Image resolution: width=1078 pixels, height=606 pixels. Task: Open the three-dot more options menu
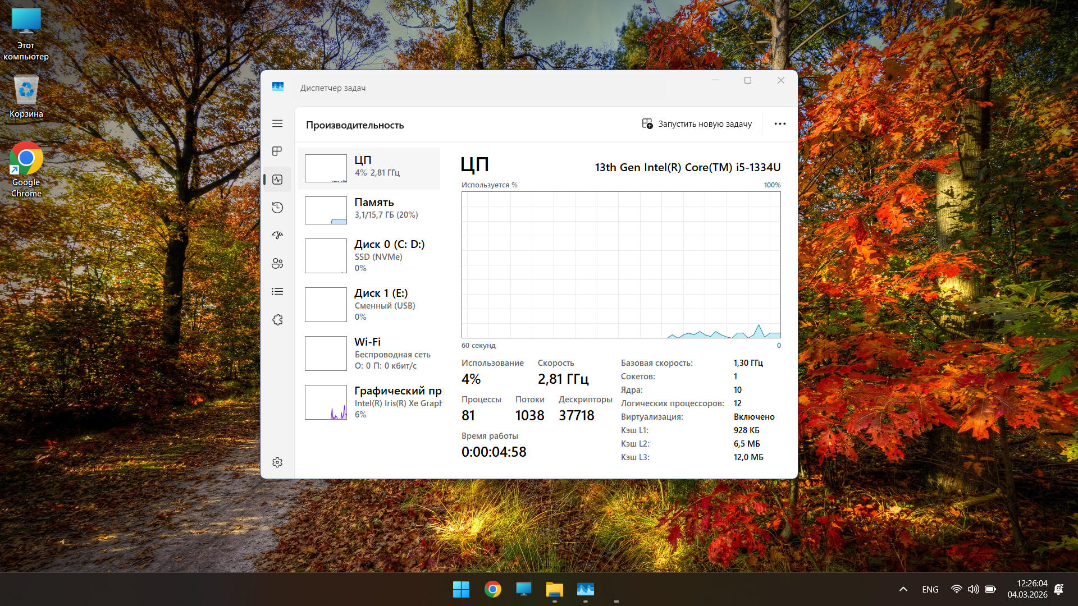tap(780, 124)
